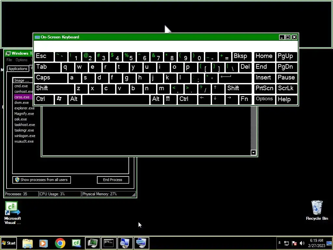Viewport: 333px width, 250px height.
Task: Sort by Image Name column header
Action: (x=23, y=81)
